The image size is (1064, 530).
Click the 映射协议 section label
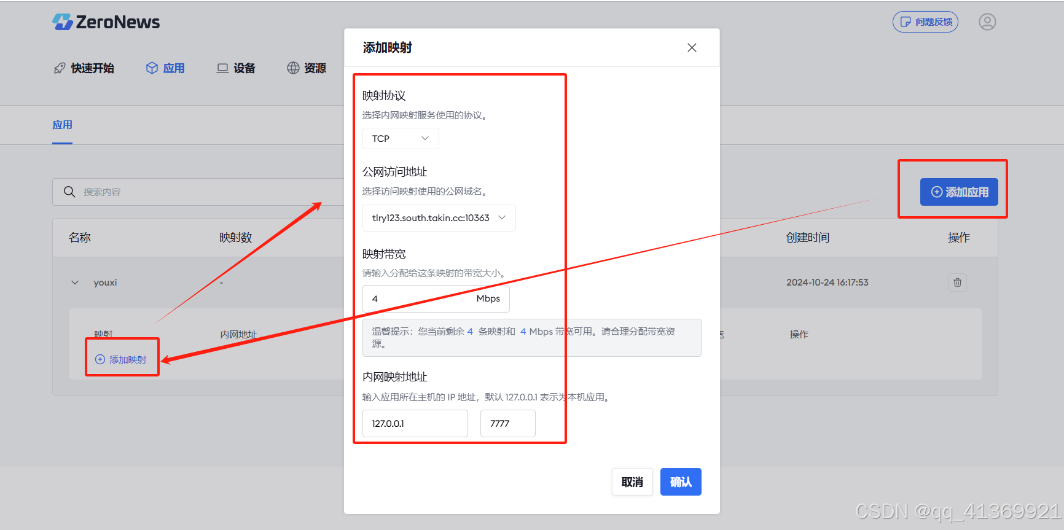[x=384, y=96]
